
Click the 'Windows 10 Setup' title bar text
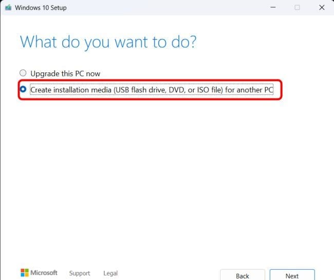point(42,8)
